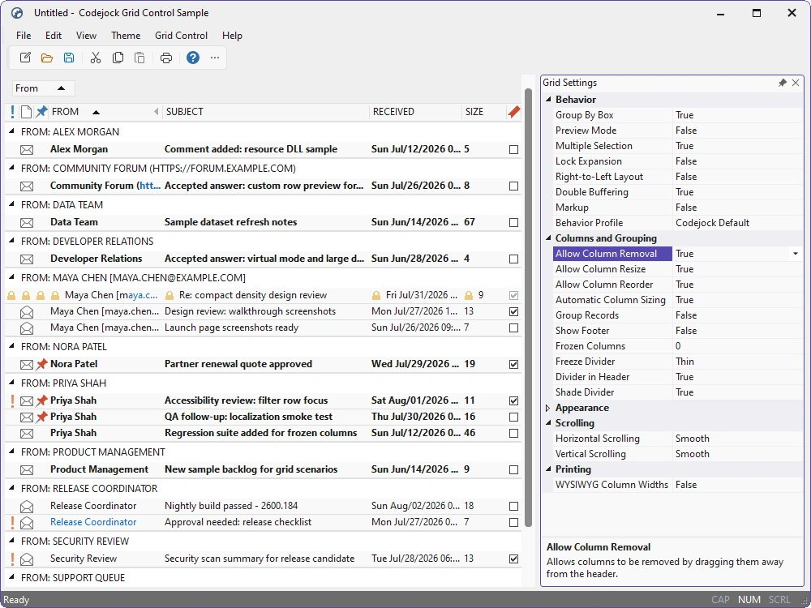Open the Allow Column Removal value dropdown
The image size is (811, 608).
796,254
